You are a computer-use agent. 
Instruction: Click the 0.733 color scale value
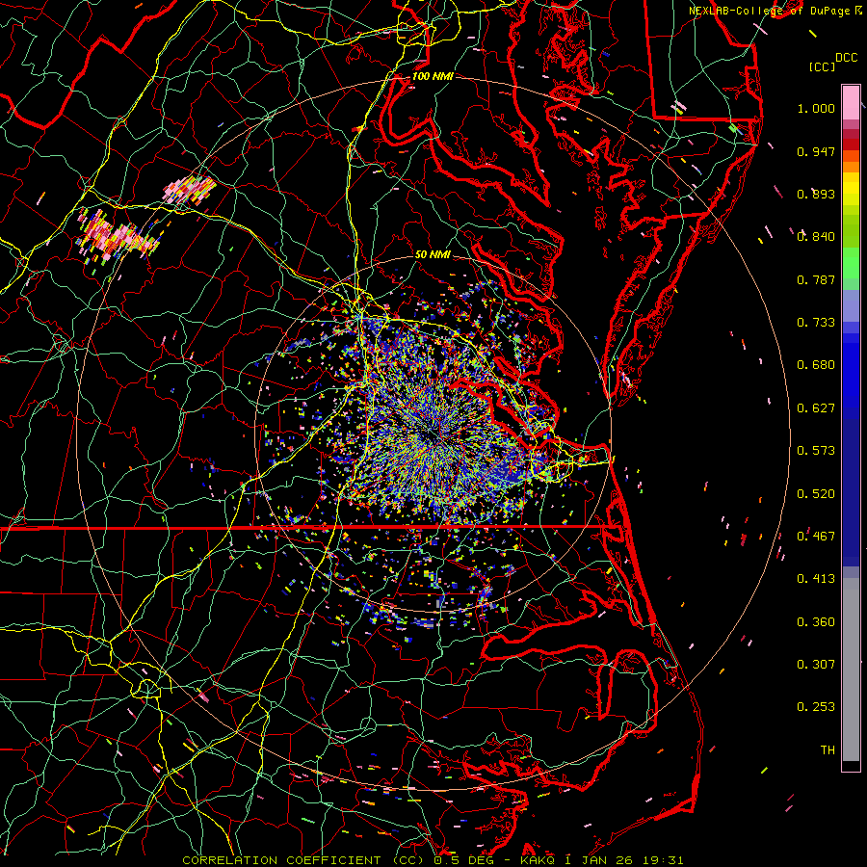[816, 323]
